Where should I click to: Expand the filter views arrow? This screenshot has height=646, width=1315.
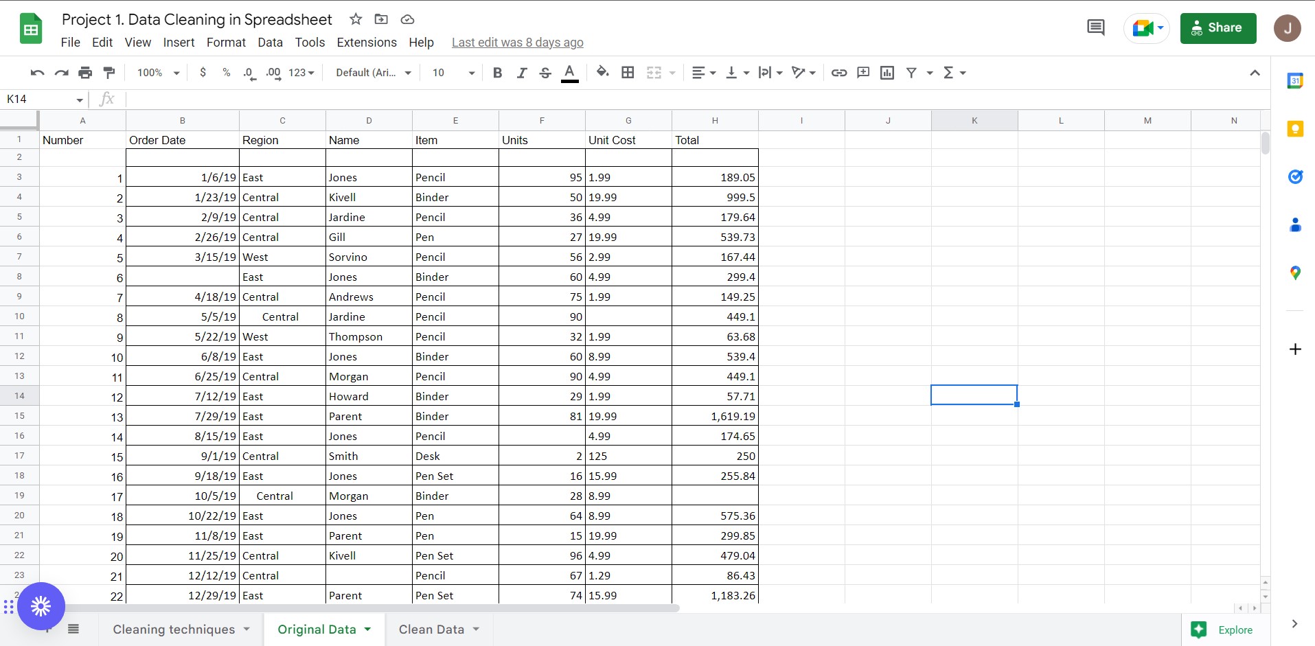pos(930,73)
